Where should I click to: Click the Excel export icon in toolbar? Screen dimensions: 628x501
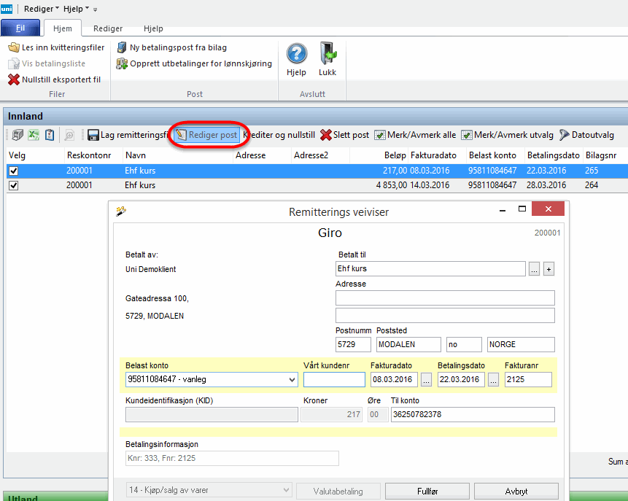tap(34, 135)
